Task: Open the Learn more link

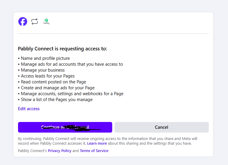Action: (97, 143)
